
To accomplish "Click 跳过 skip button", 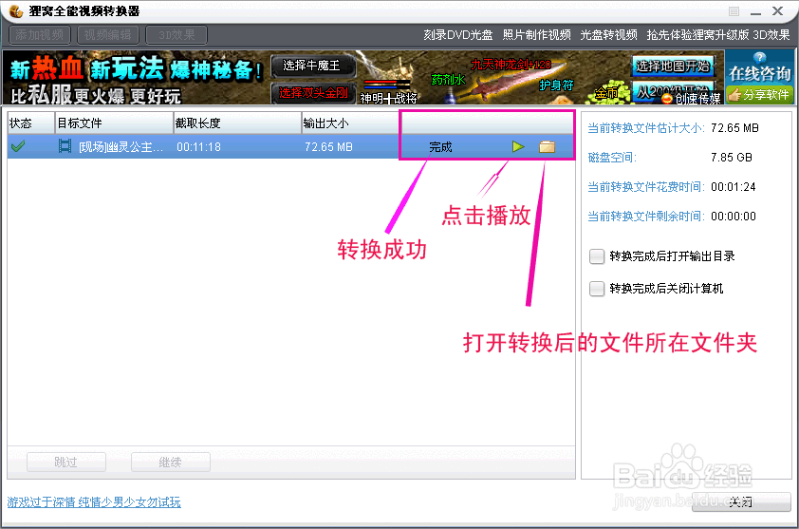I will (66, 463).
